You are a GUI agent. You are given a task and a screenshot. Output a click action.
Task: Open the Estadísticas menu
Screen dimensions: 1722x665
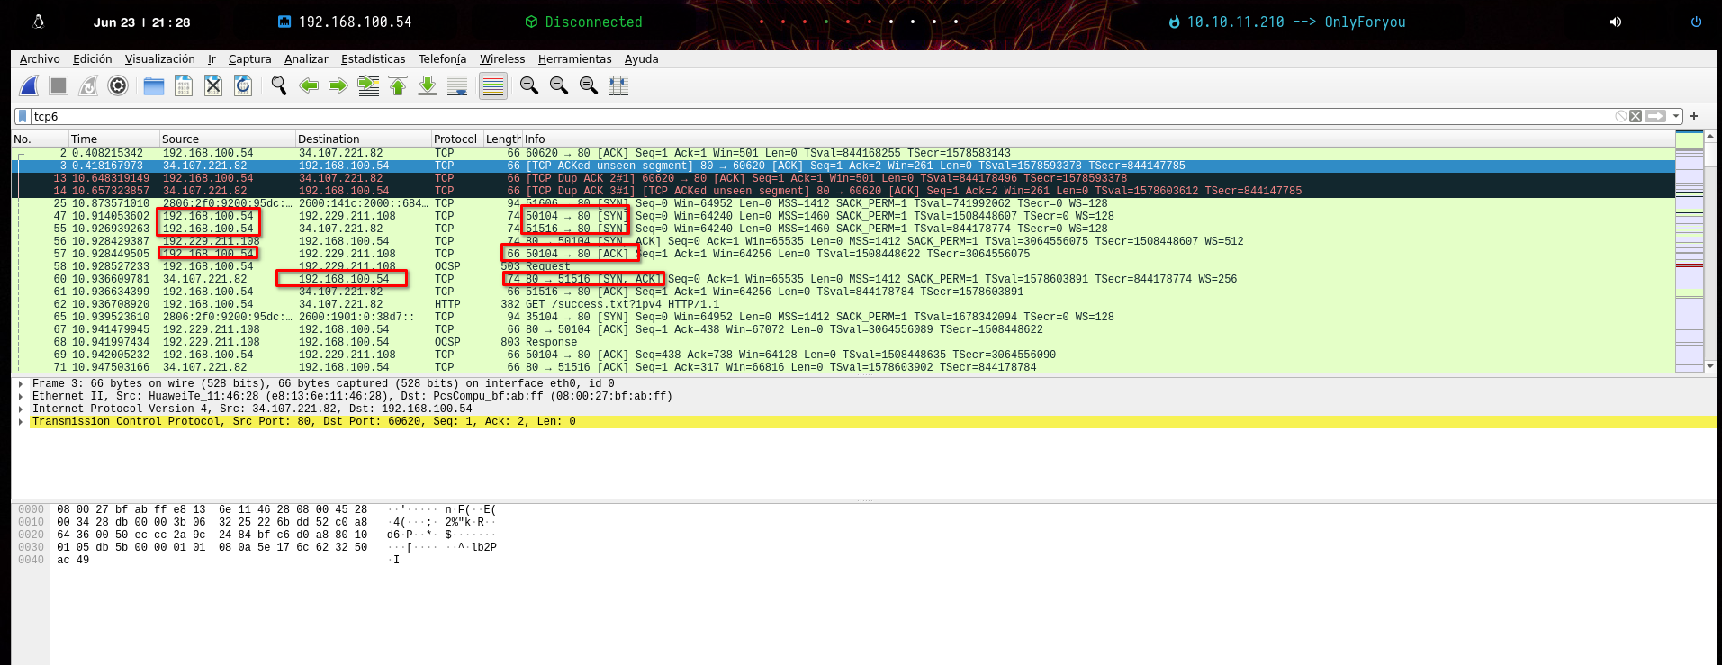pyautogui.click(x=373, y=59)
